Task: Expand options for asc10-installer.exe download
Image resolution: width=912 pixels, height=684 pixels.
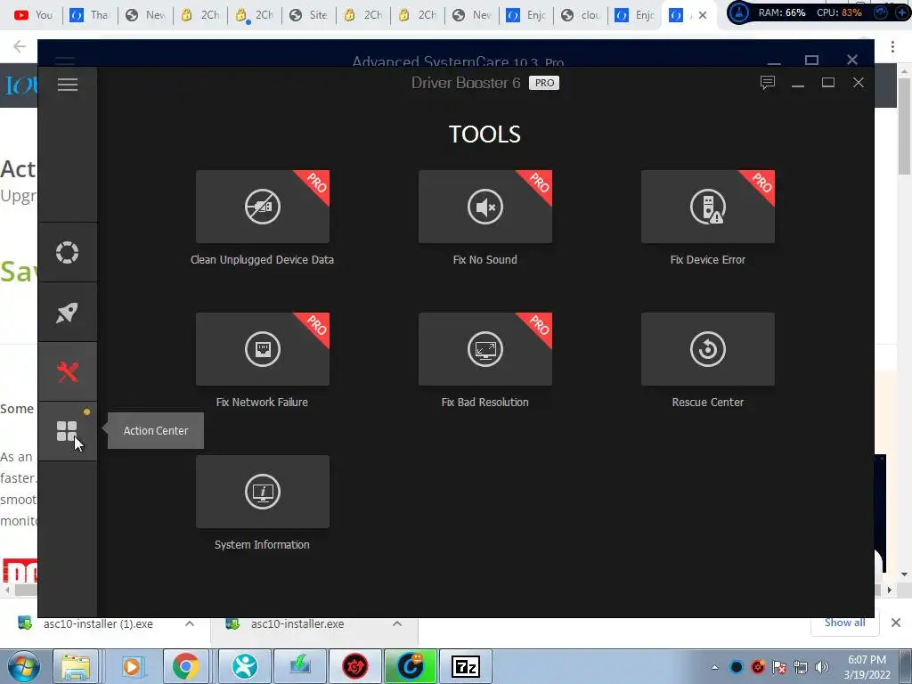Action: tap(397, 623)
